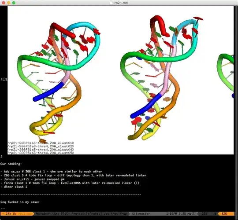The image size is (238, 220).
Task: Click the line '266 clust 5 # todo fix loop'
Action: coord(73,175)
